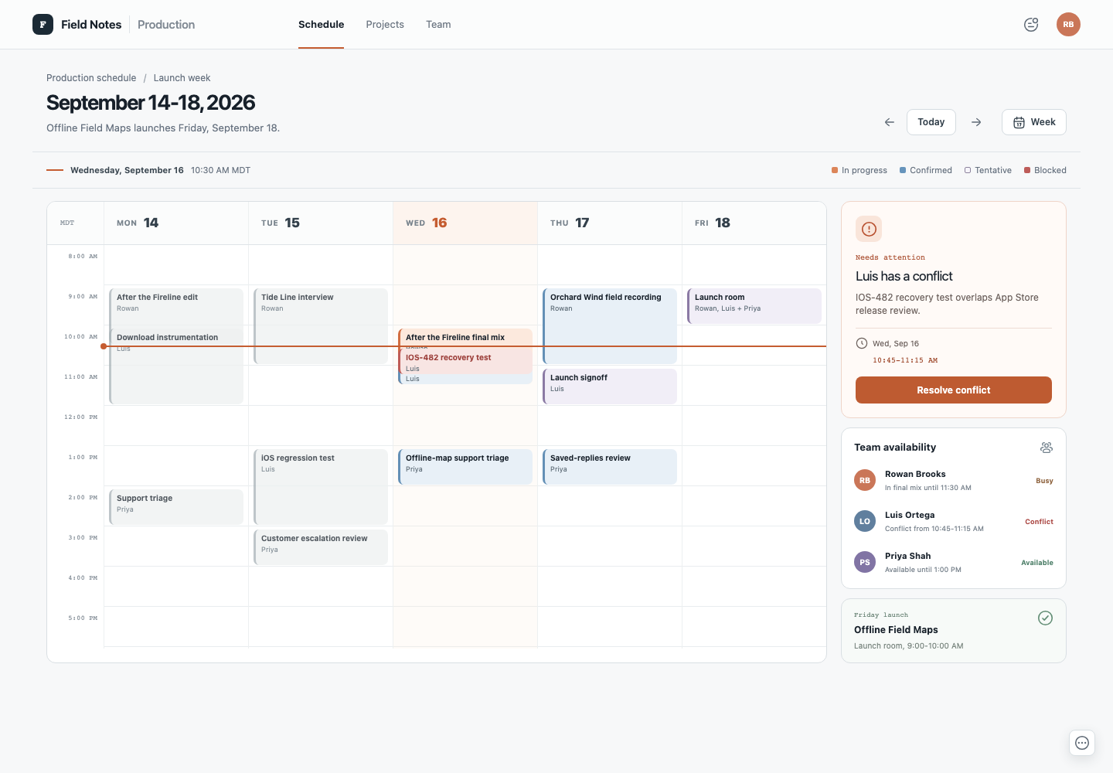The image size is (1113, 773).
Task: Open the Tide Line interview event
Action: [x=321, y=326]
